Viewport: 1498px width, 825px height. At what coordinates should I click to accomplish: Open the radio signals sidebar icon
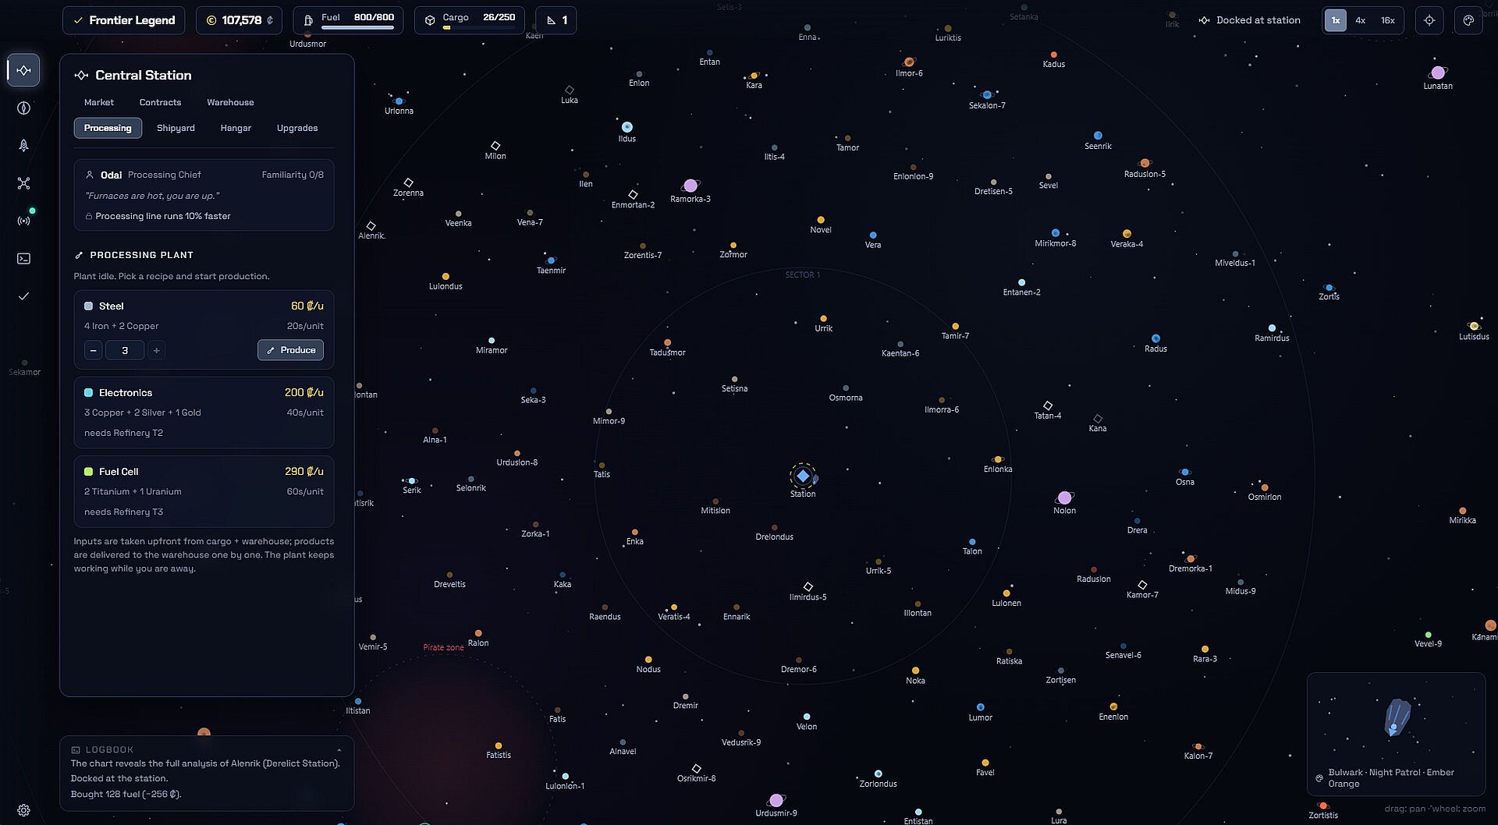click(24, 221)
